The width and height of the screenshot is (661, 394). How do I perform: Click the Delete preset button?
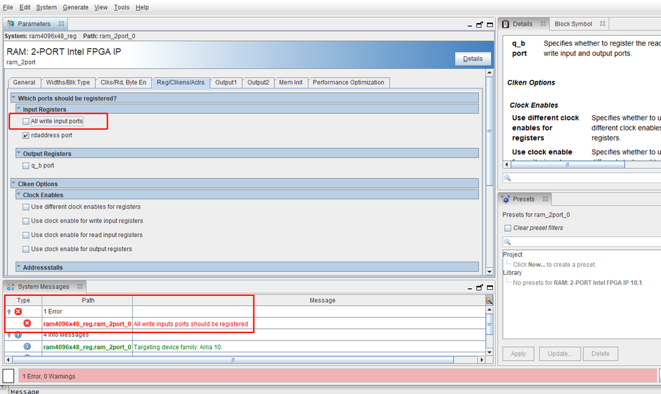coord(600,354)
